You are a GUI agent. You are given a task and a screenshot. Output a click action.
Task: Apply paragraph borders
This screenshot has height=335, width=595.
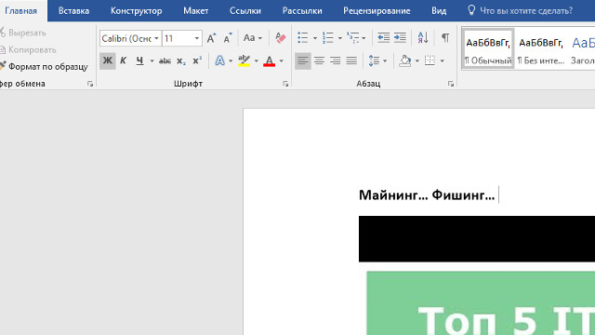pos(430,60)
